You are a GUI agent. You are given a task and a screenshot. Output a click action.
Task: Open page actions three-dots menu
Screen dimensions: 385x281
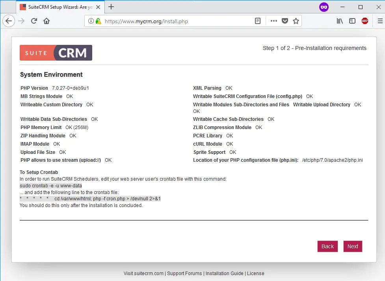point(274,21)
